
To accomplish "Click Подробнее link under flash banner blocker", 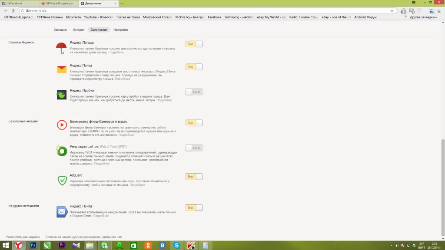I will tap(126, 135).
